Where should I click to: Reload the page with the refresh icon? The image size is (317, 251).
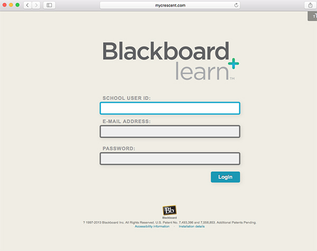236,5
